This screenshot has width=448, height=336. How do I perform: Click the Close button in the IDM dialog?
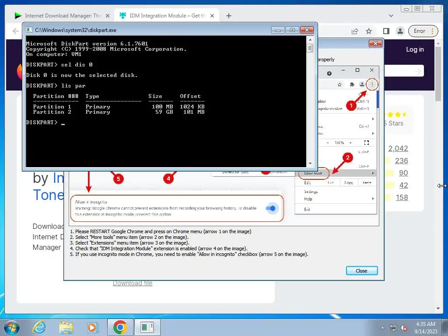(362, 271)
